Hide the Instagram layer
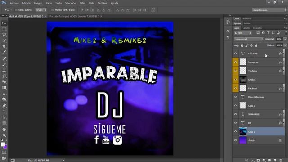Viewport: 288px width, 162px height. click(235, 62)
